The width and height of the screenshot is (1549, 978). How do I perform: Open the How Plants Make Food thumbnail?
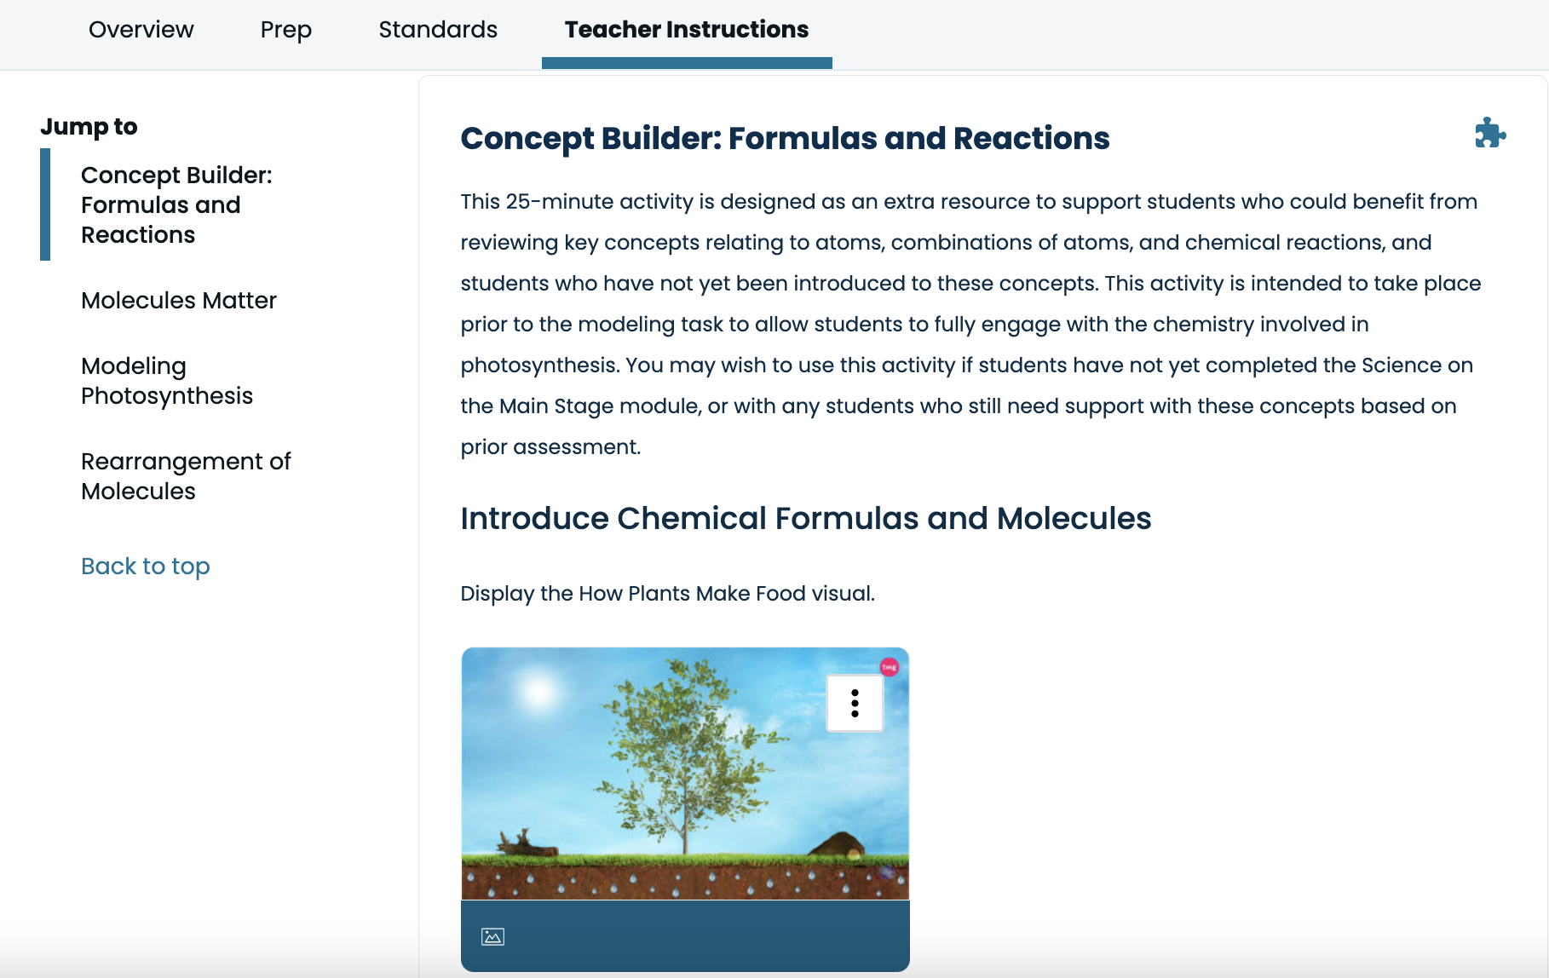point(685,774)
